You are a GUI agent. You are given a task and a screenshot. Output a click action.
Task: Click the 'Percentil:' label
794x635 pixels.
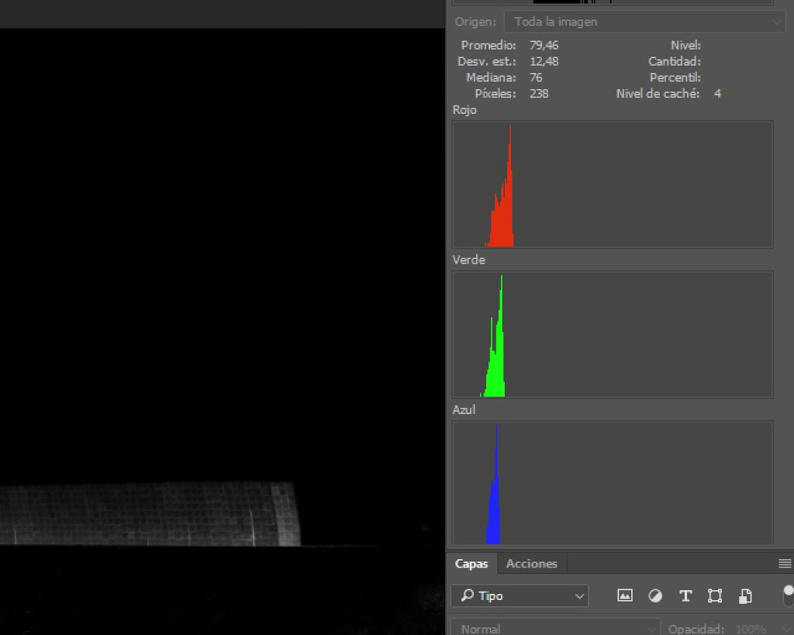pyautogui.click(x=675, y=78)
